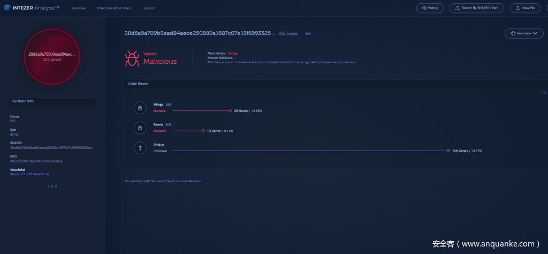Click the red genes circle thumbnail
Viewport: 548px width, 254px height.
tap(52, 56)
